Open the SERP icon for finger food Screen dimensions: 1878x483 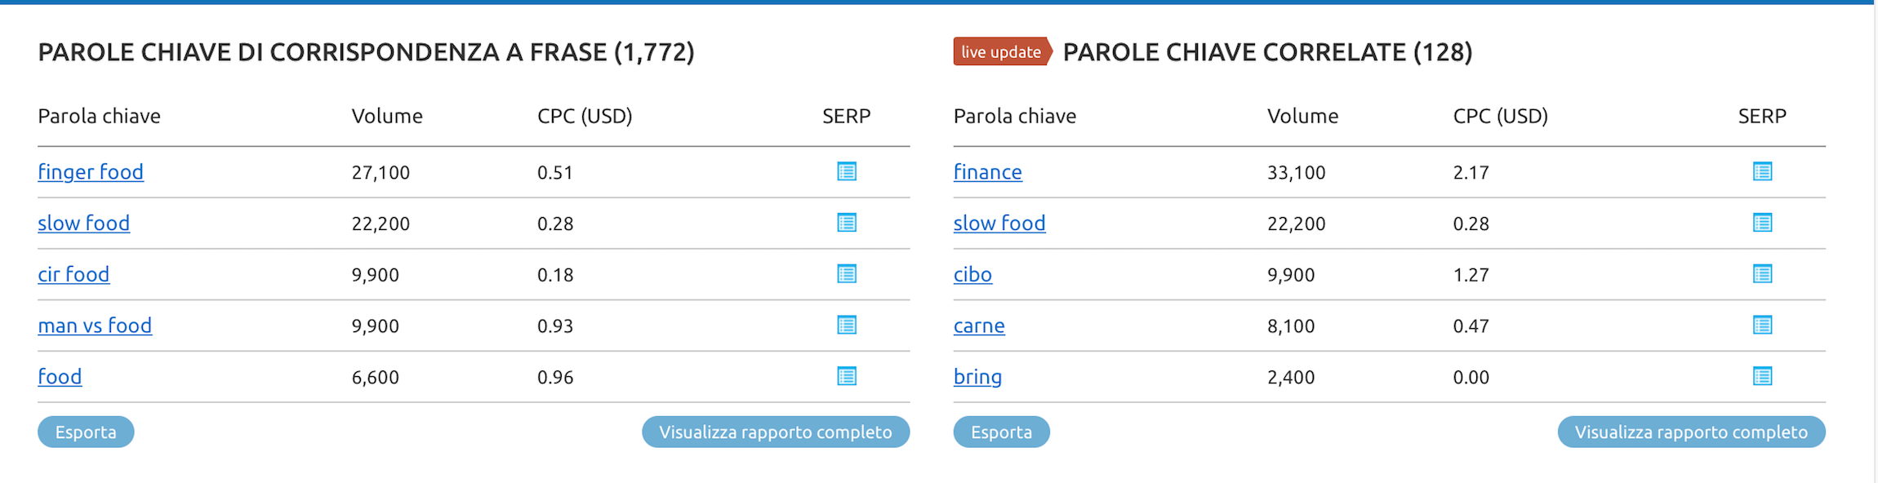tap(847, 172)
